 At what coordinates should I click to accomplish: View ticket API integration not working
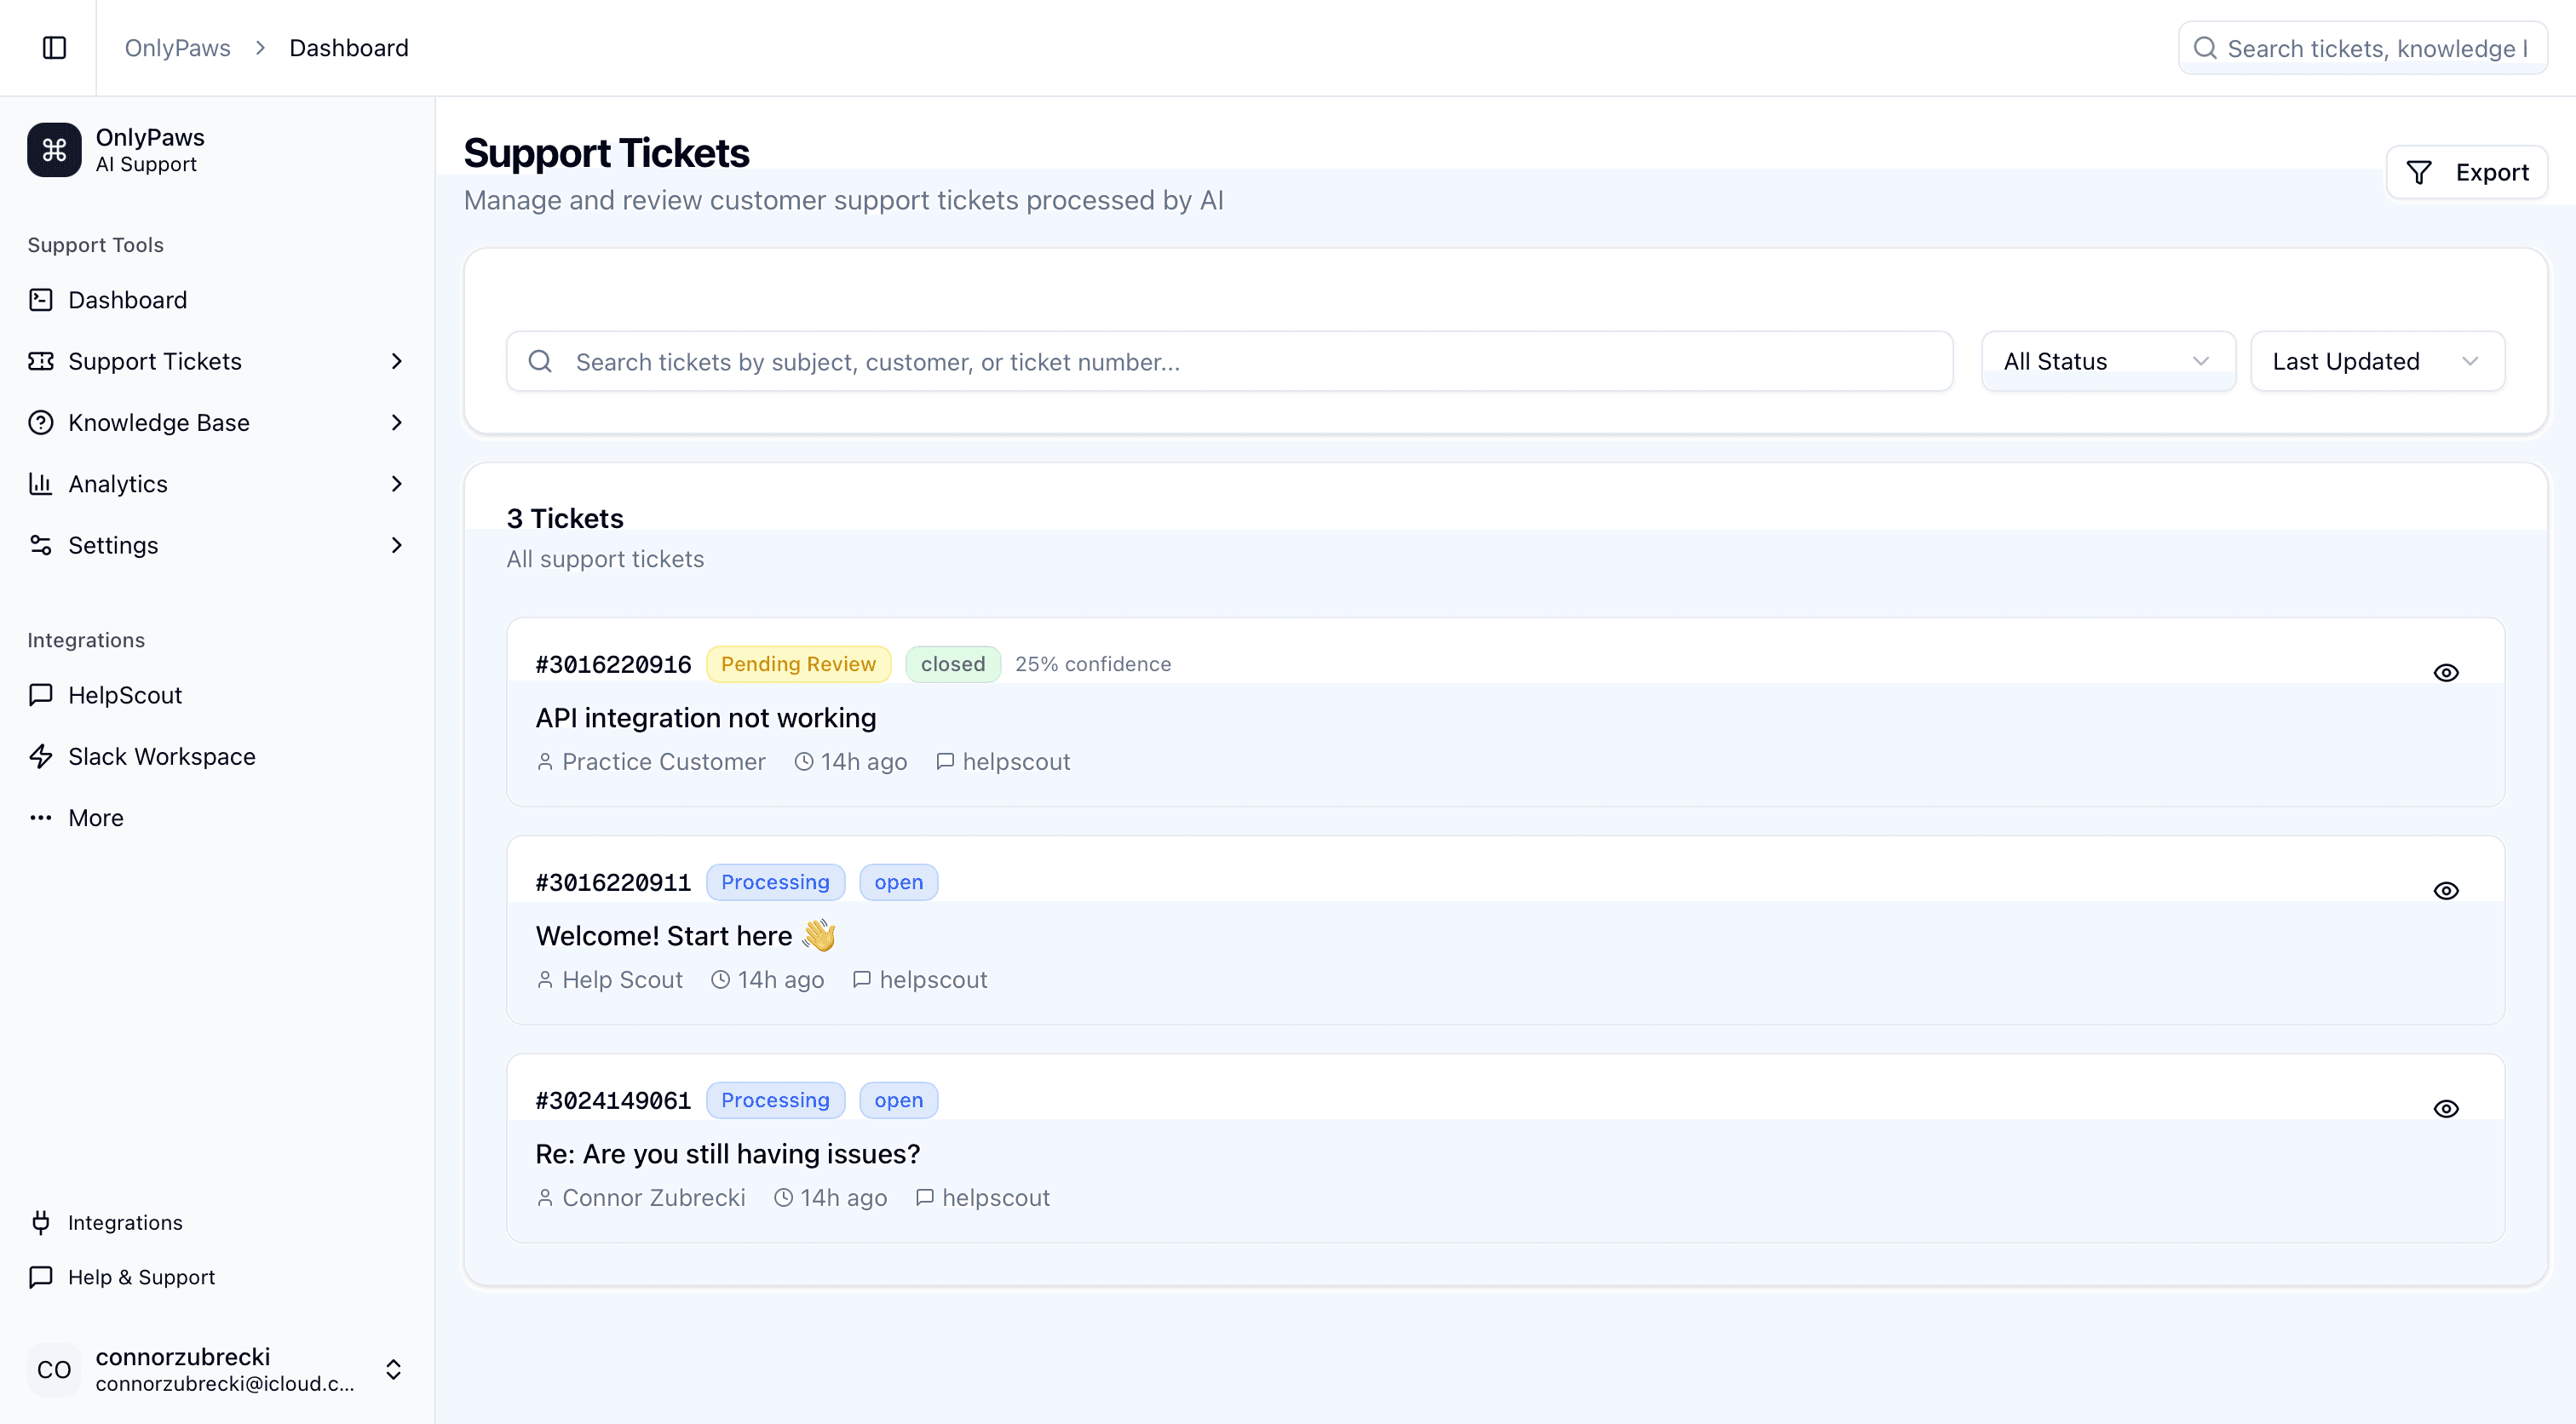[2445, 672]
